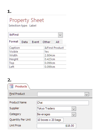This screenshot has height=137, width=100.
Task: Click the Product Name field containing Chai
Action: pyautogui.click(x=63, y=103)
